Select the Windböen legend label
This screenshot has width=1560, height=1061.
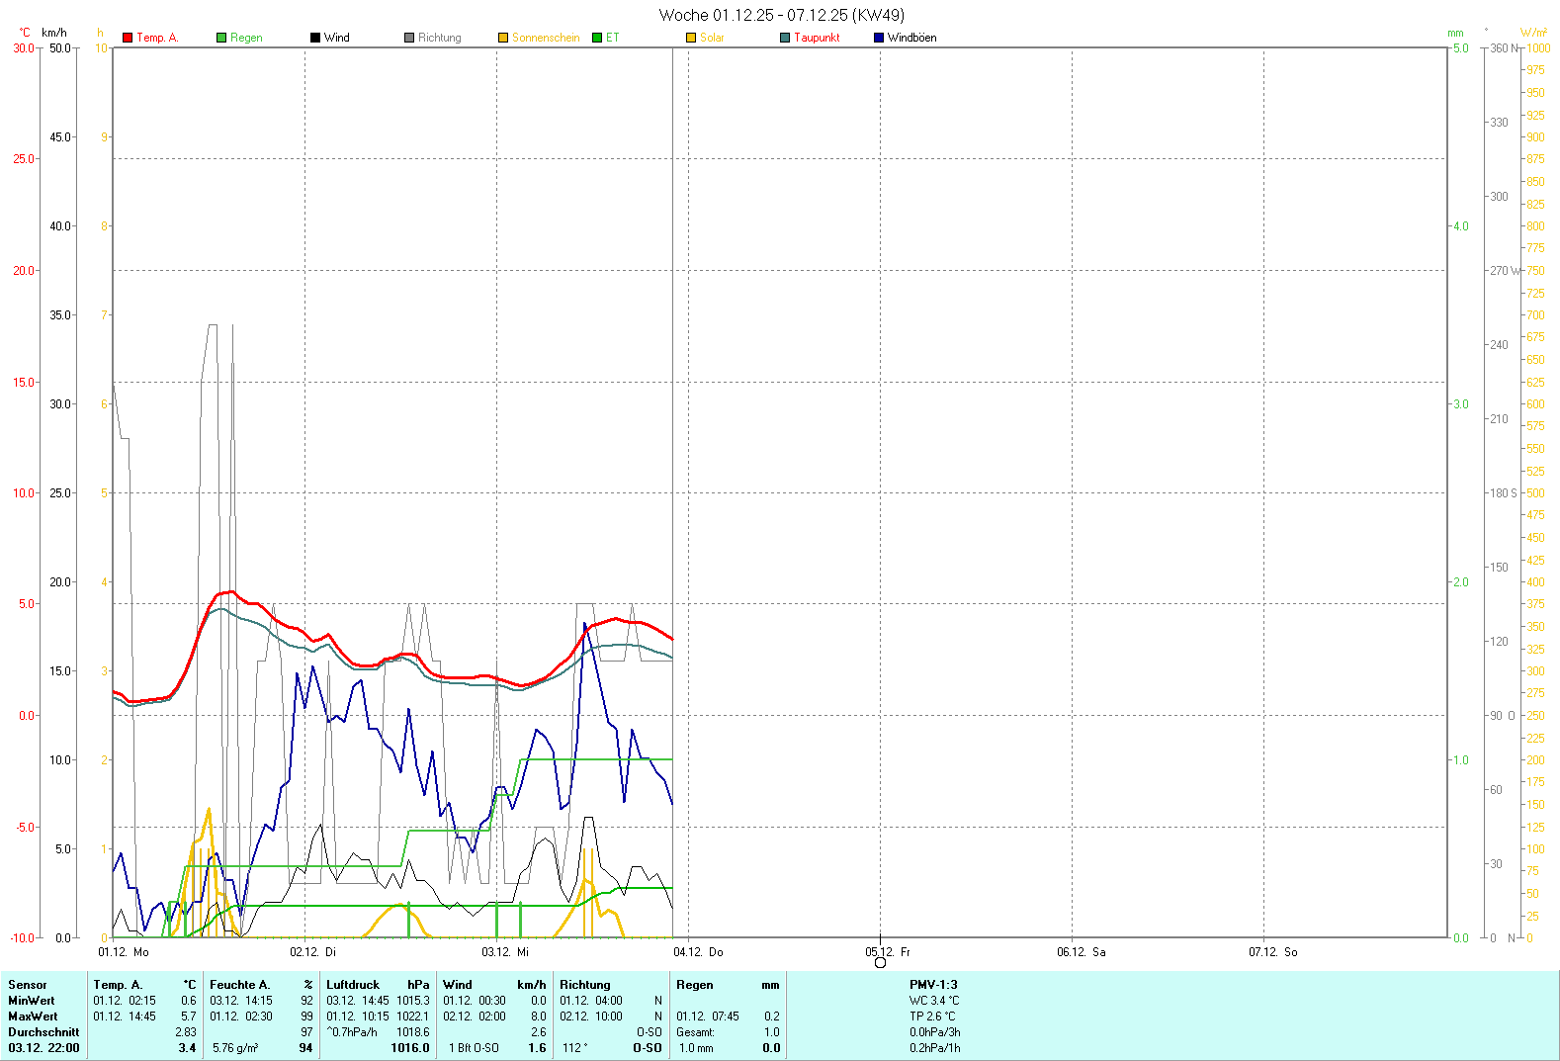(x=911, y=38)
